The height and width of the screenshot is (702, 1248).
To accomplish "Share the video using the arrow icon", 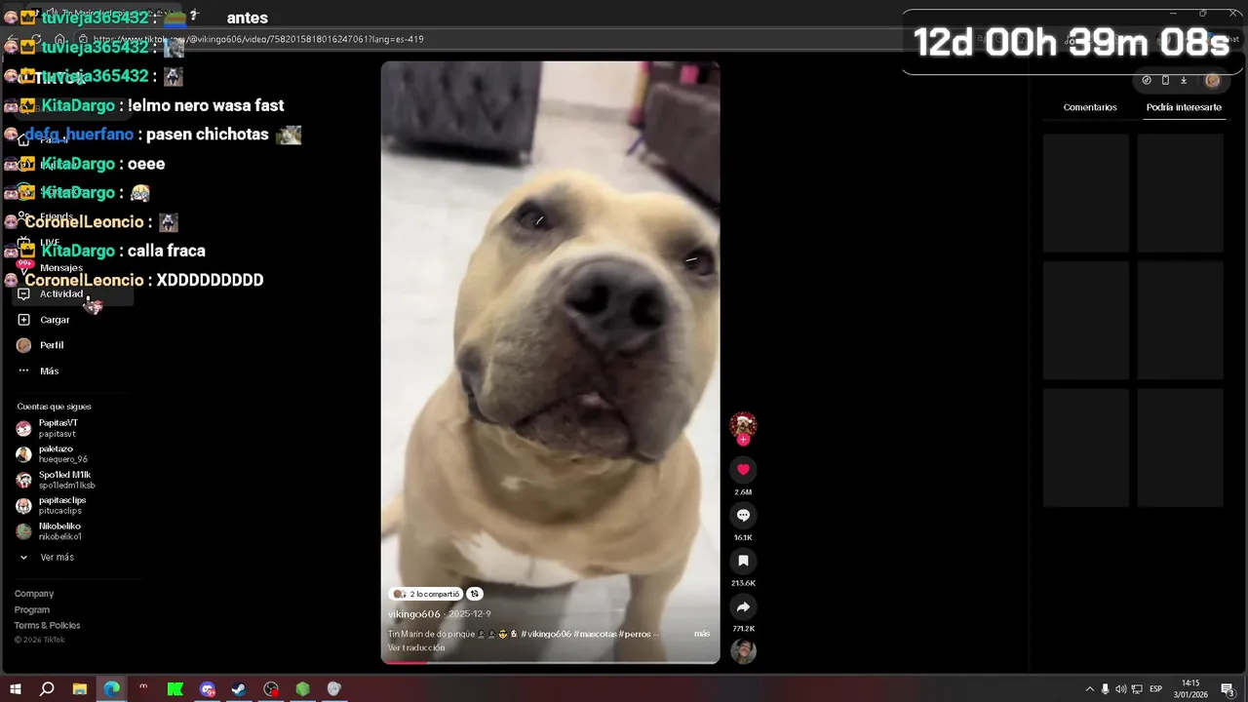I will (x=743, y=606).
